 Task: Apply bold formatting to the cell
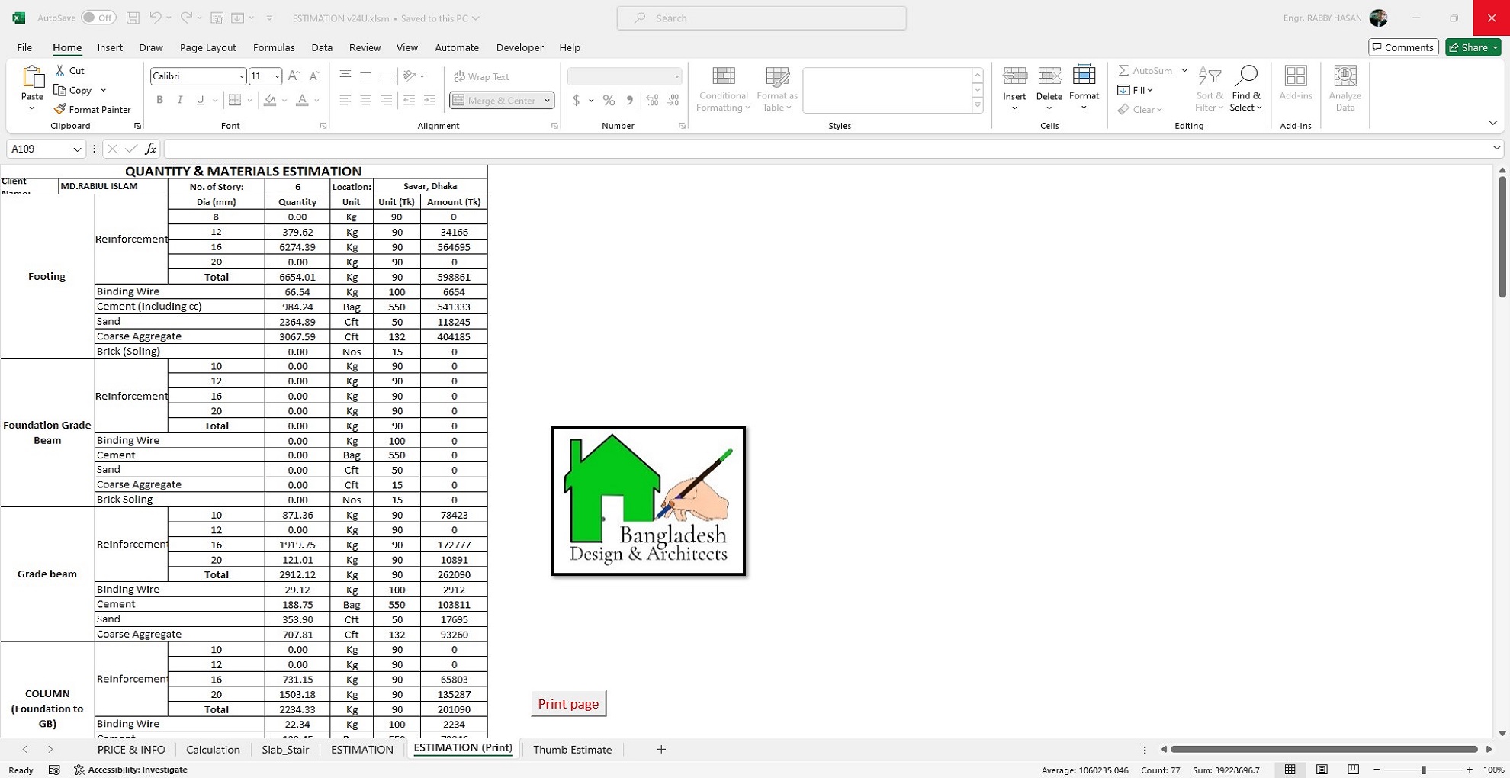click(159, 100)
